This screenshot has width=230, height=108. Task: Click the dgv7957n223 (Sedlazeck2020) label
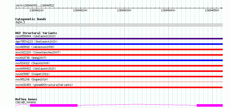pos(36,41)
